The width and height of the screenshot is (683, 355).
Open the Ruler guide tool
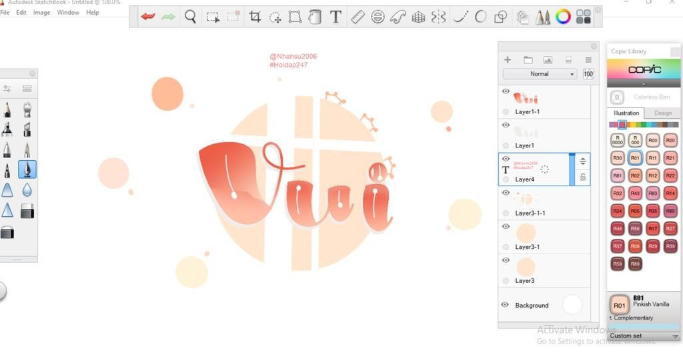(x=358, y=17)
